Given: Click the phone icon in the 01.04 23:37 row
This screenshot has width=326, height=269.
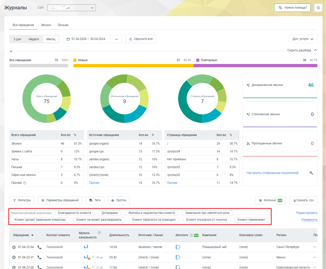Looking at the screenshot, I should coord(39,257).
